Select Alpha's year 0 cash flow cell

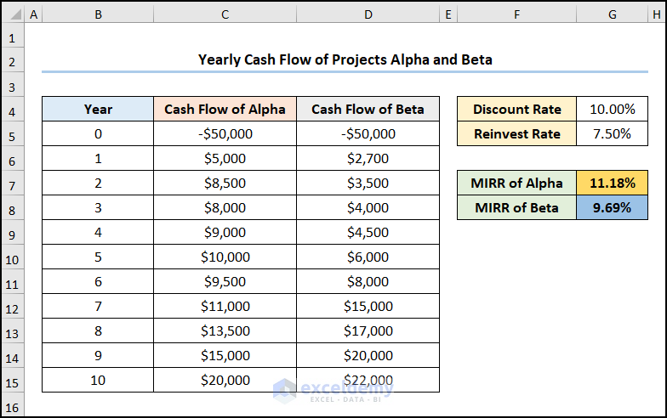(225, 134)
